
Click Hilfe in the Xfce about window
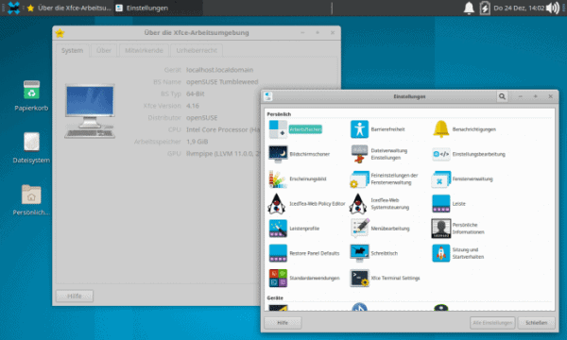[x=75, y=296]
